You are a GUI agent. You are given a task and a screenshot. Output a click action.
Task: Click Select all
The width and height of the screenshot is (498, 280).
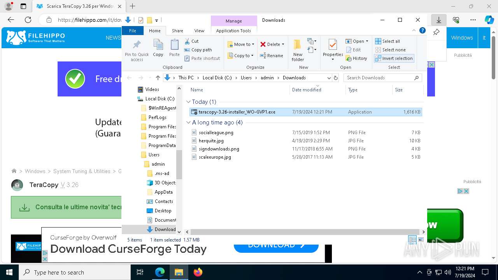coord(388,41)
